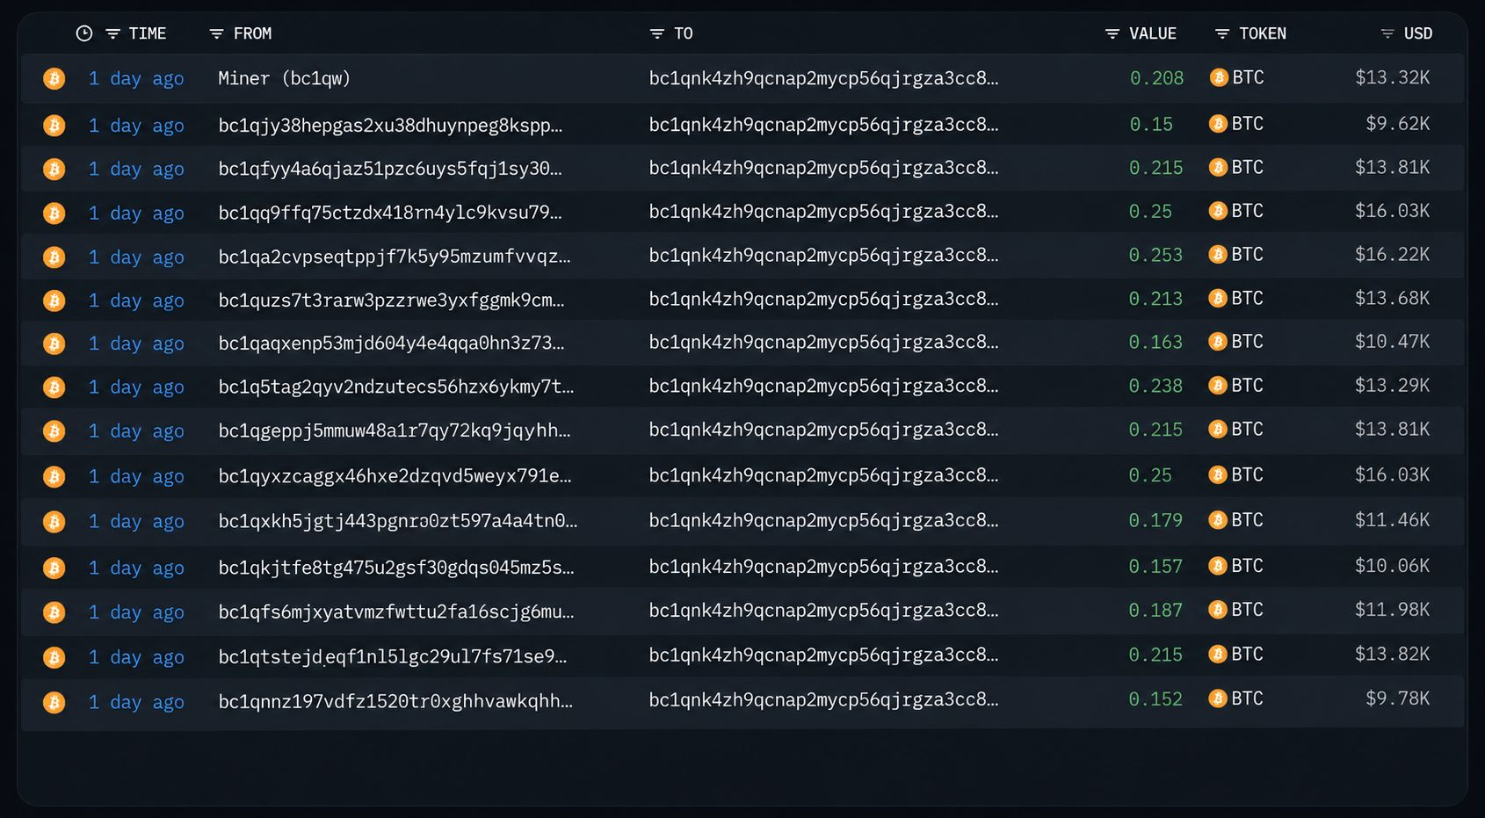This screenshot has height=818, width=1485.
Task: Click the Bitcoin chain icon in the bc1quzs7t3 row
Action: pyautogui.click(x=54, y=300)
